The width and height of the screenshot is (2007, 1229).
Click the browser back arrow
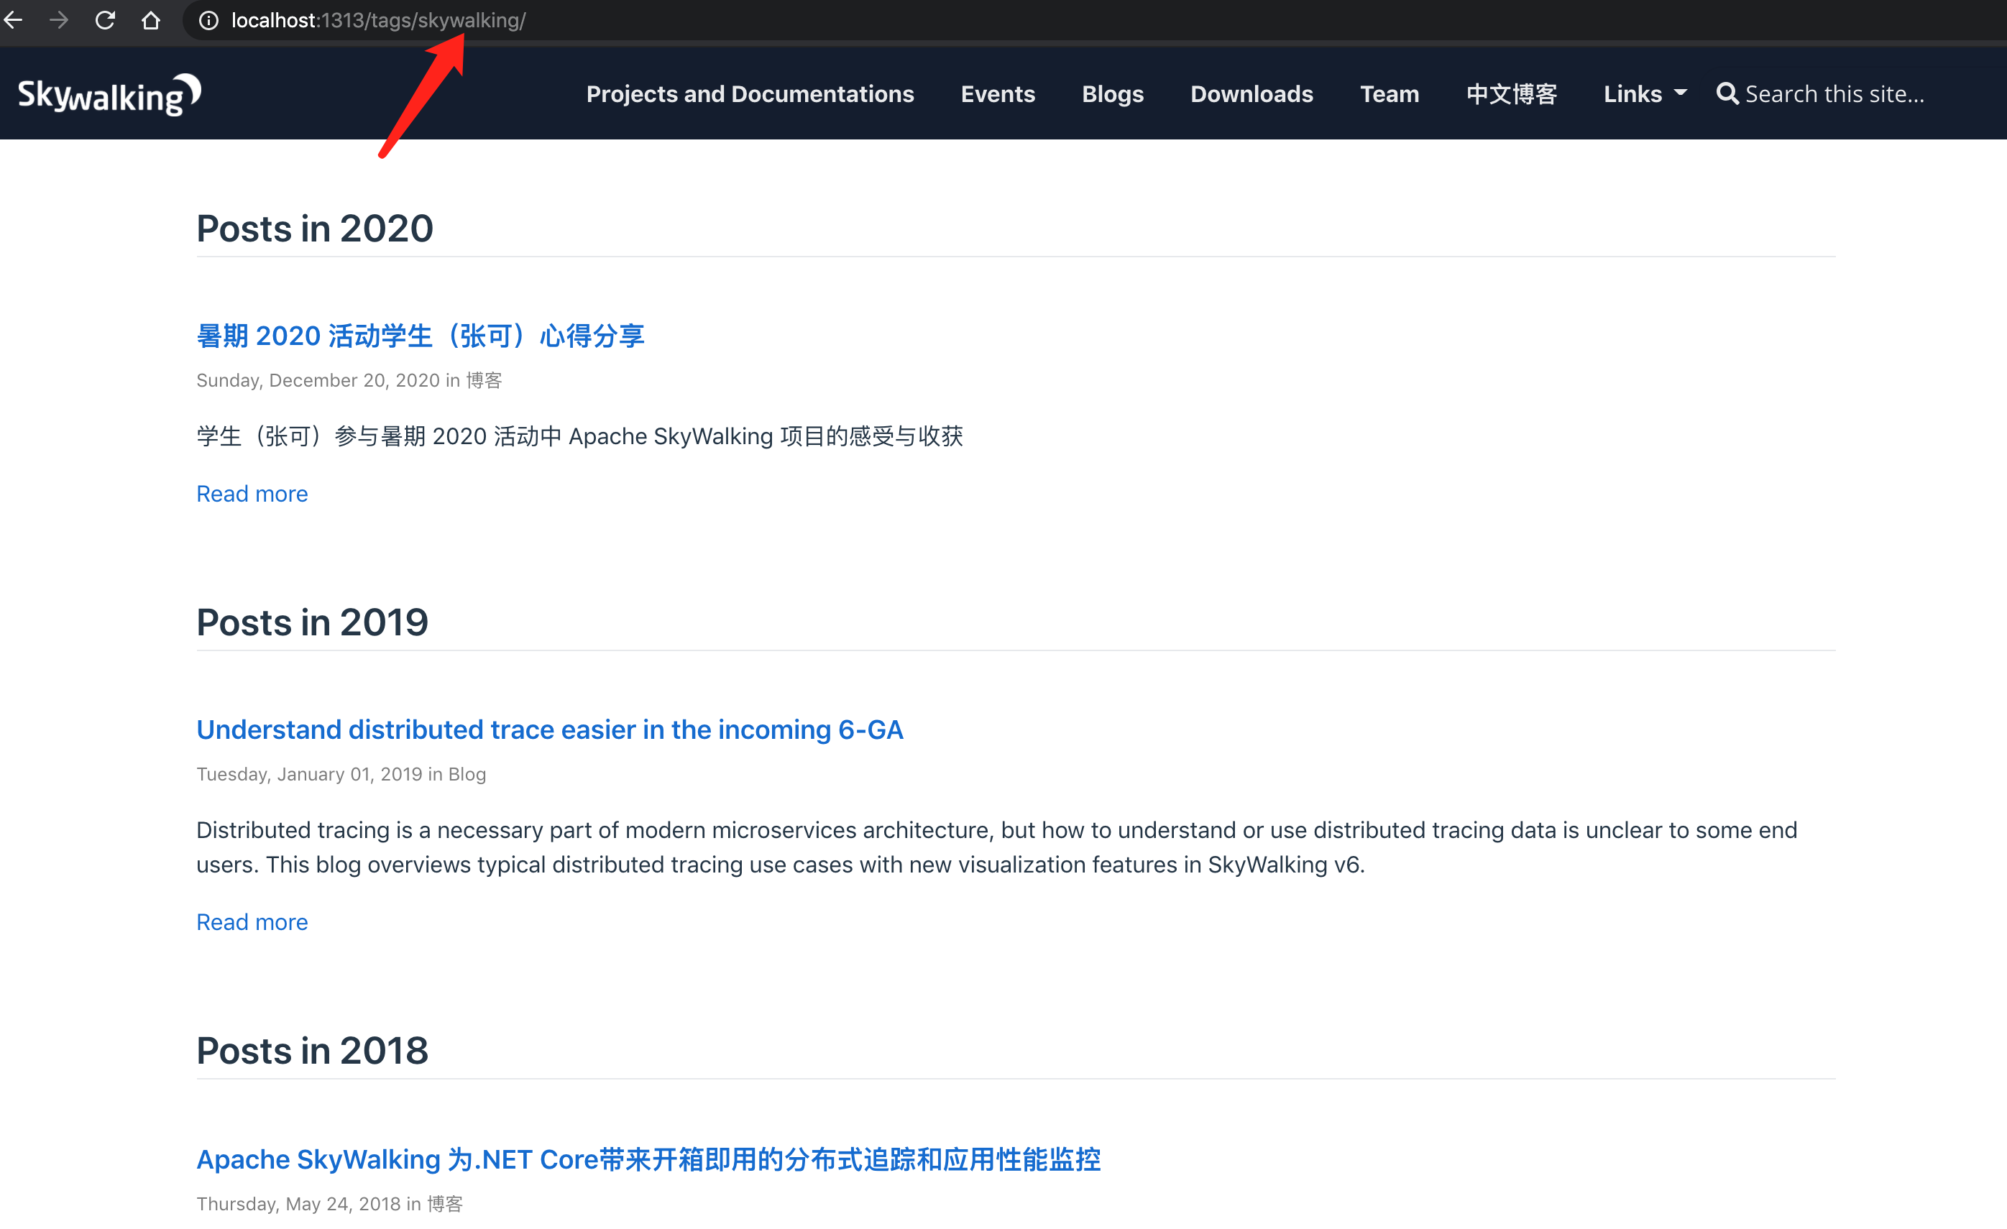tap(13, 19)
